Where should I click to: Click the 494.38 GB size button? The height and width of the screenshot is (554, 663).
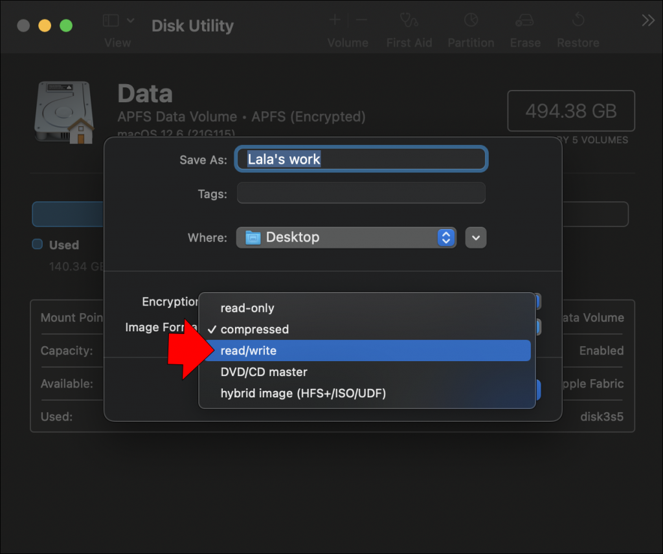(570, 111)
